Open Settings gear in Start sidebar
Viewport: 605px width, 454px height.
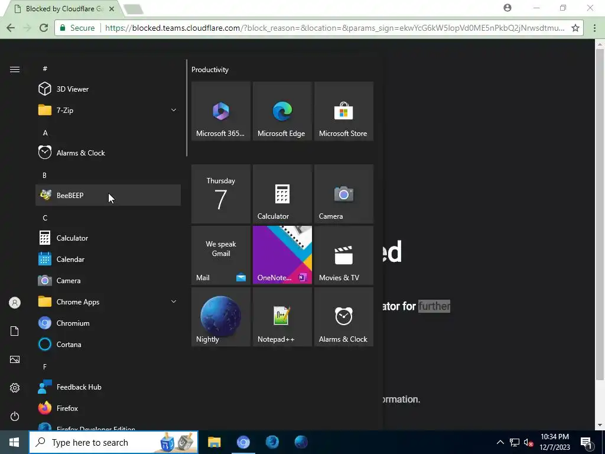coord(15,388)
